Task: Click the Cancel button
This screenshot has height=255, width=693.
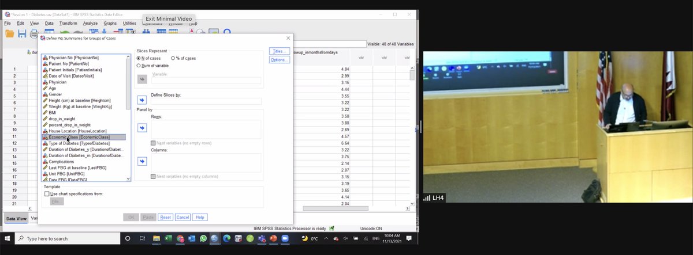Action: [182, 217]
